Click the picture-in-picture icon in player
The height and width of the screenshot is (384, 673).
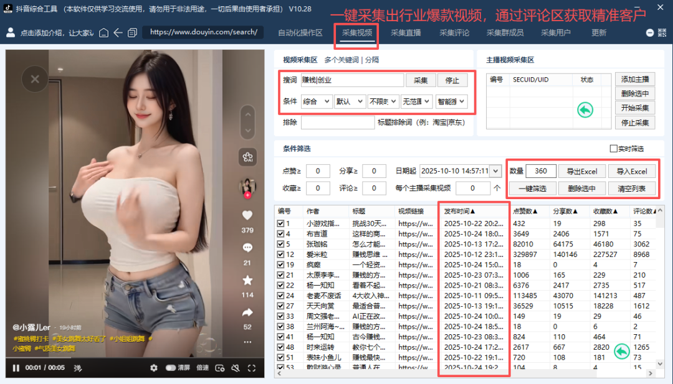click(x=220, y=368)
